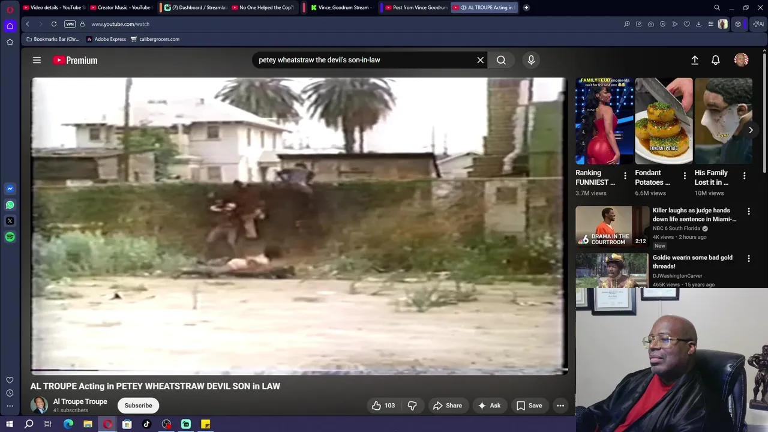Open Al Troupe Troupe channel avatar
This screenshot has width=768, height=432.
[39, 405]
